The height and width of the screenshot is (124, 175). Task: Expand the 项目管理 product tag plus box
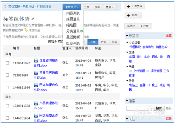point(148,71)
